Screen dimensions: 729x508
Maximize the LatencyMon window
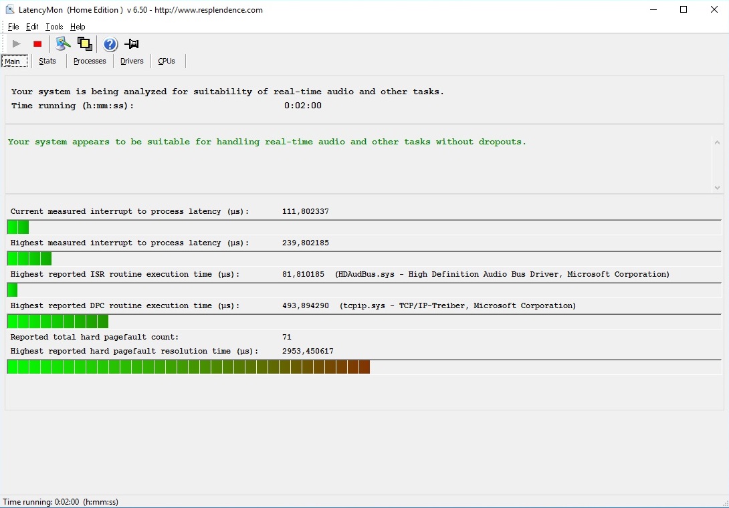click(684, 10)
